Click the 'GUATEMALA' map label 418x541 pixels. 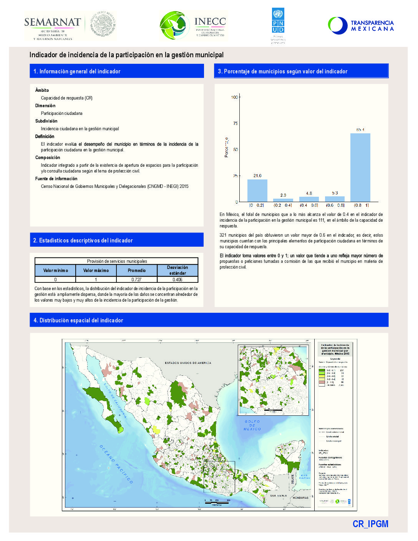click(x=279, y=496)
